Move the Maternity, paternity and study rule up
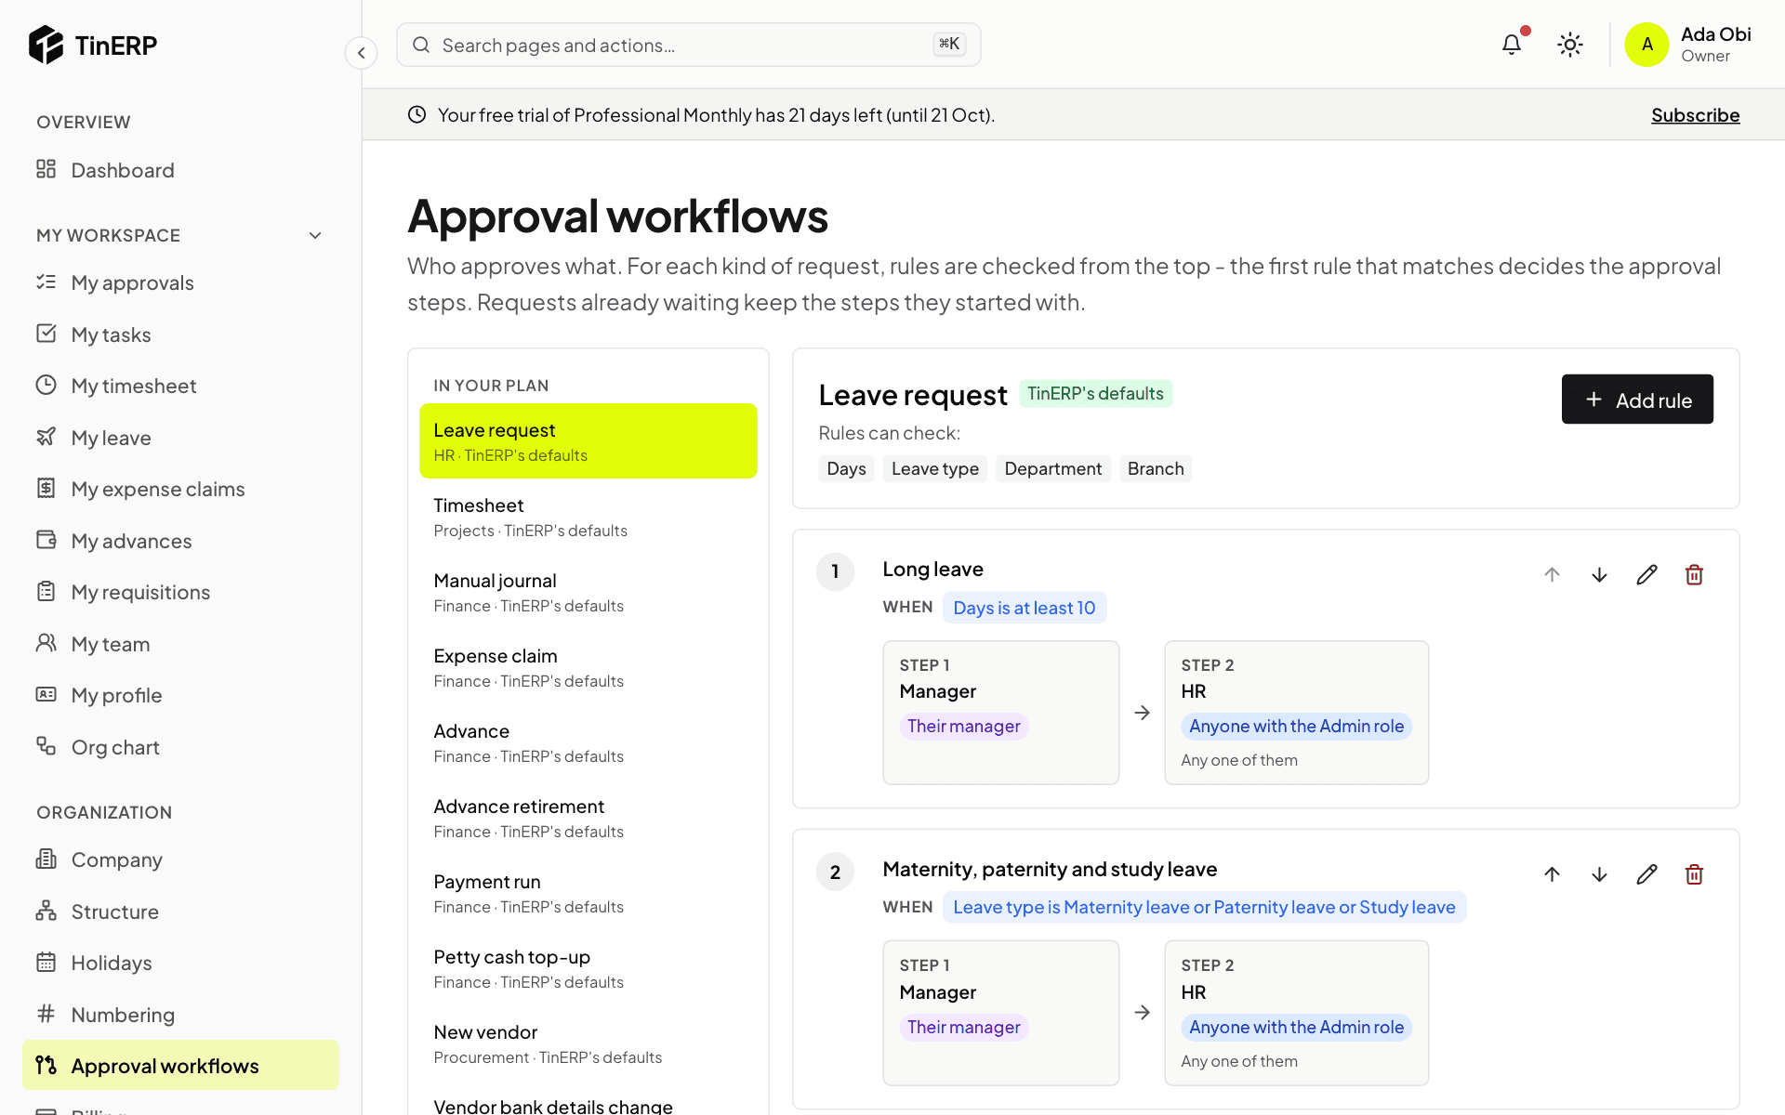The width and height of the screenshot is (1785, 1115). click(x=1552, y=874)
